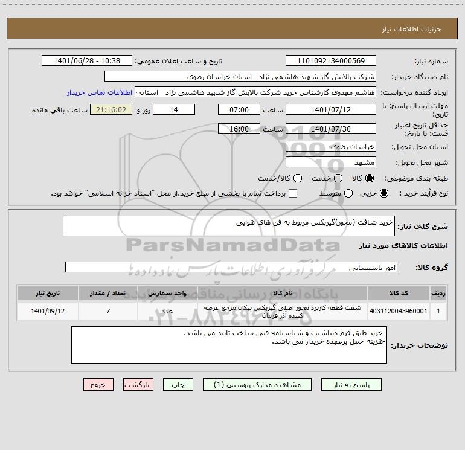This screenshot has height=450, width=465.
Task: Click the نام کالا column header
Action: 283,293
